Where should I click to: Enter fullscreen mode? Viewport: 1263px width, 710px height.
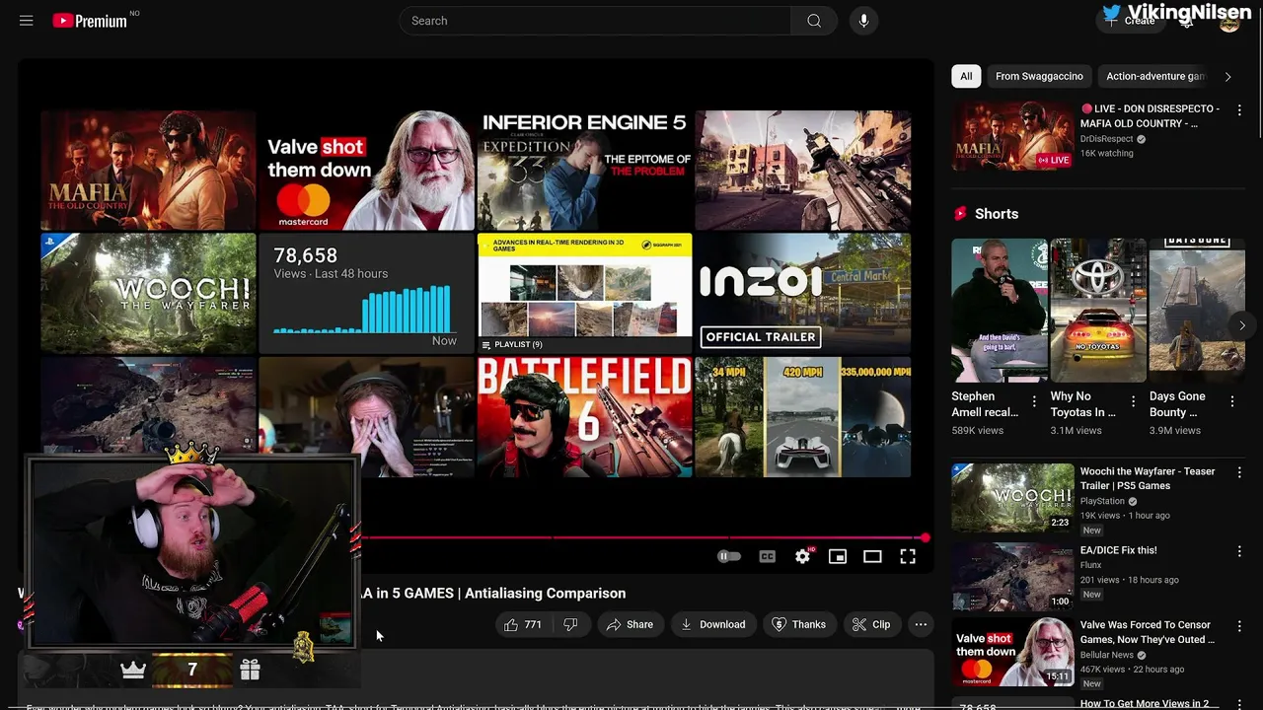point(908,557)
